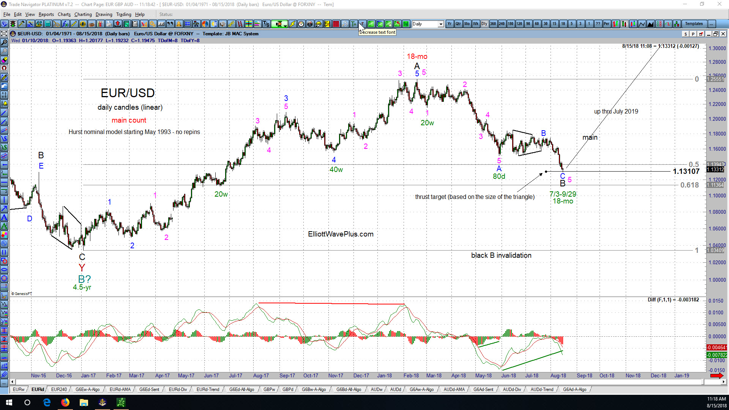This screenshot has width=729, height=410.
Task: Click the printer icon in toolbar
Action: tap(109, 24)
